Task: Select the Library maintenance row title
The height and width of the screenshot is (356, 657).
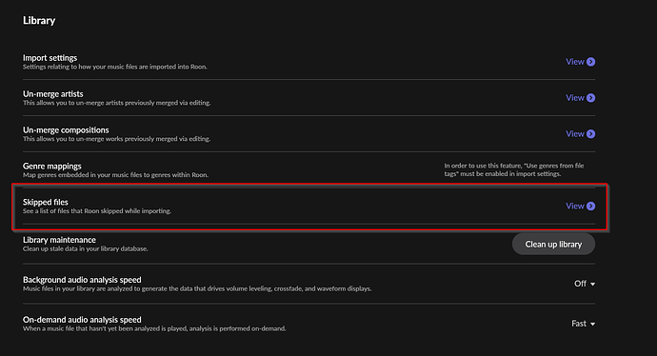Action: click(x=59, y=240)
